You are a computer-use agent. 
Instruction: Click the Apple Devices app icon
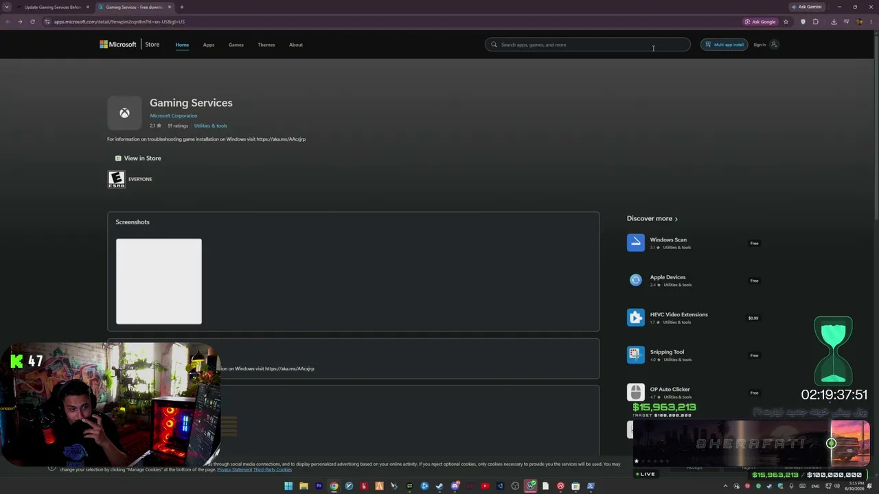[636, 280]
